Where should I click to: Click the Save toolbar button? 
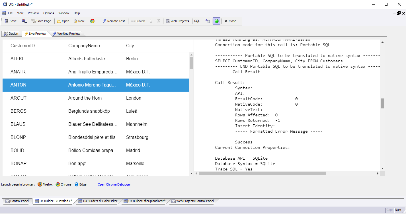tap(11, 21)
